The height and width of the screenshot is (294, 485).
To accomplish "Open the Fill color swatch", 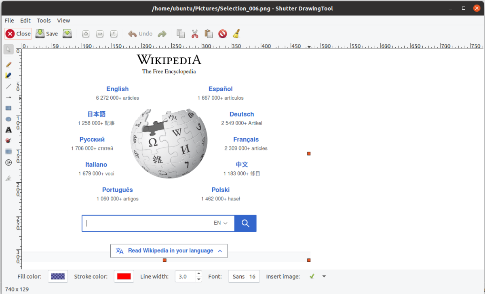I will coord(58,276).
